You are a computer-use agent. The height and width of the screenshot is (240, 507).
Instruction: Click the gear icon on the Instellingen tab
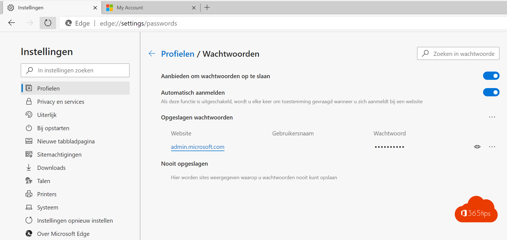tap(11, 8)
